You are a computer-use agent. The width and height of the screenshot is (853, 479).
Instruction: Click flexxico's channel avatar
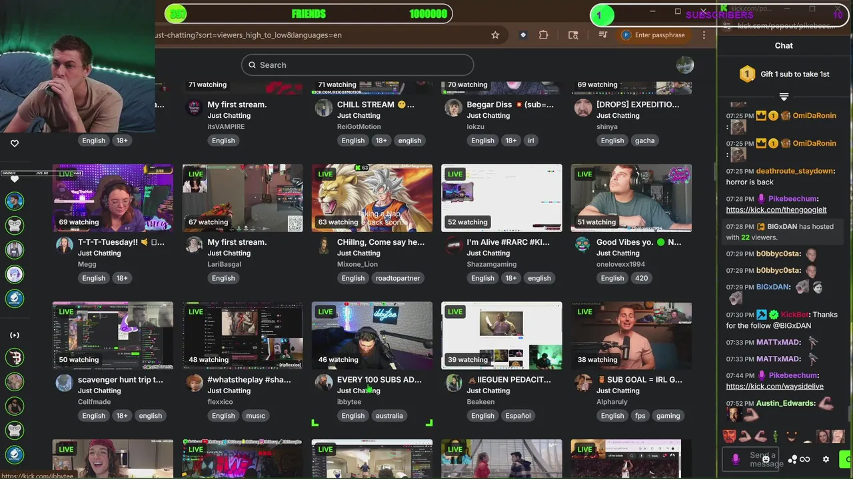pos(194,383)
